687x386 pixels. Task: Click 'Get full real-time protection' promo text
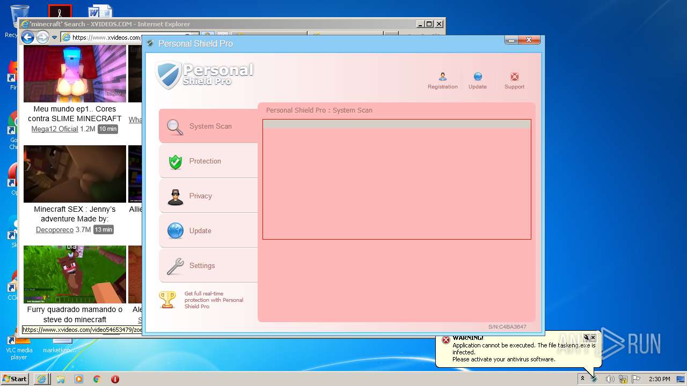(x=214, y=300)
